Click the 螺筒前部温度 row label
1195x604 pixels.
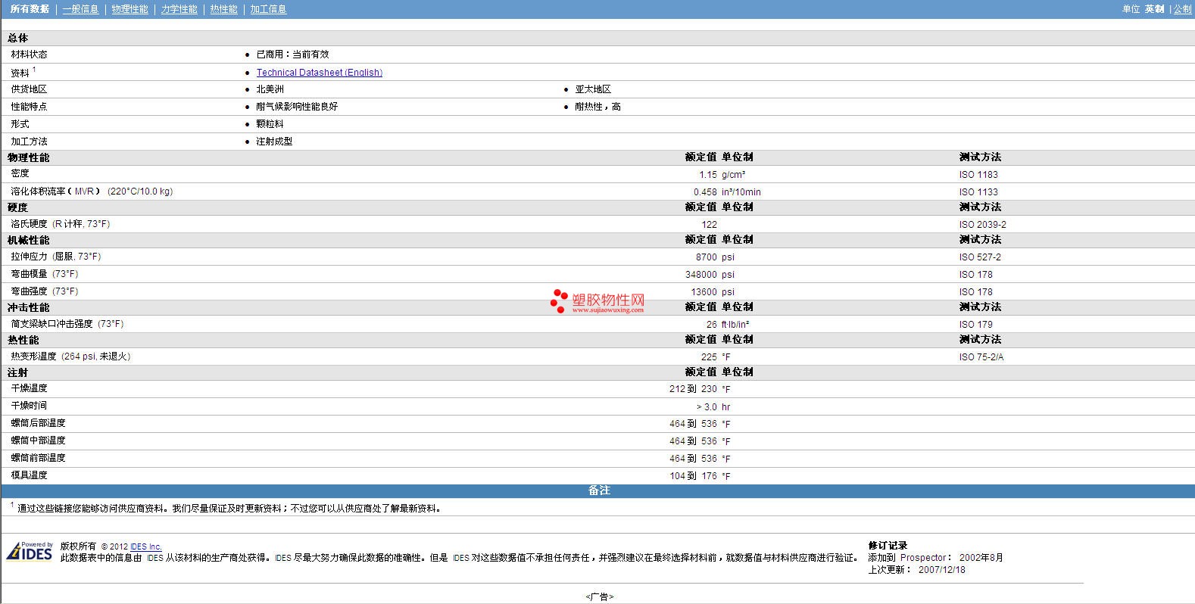[x=38, y=458]
